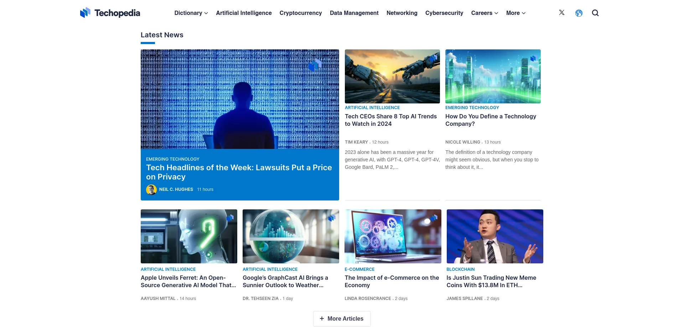The height and width of the screenshot is (327, 684).
Task: Expand the Dictionary dropdown menu
Action: tap(191, 13)
